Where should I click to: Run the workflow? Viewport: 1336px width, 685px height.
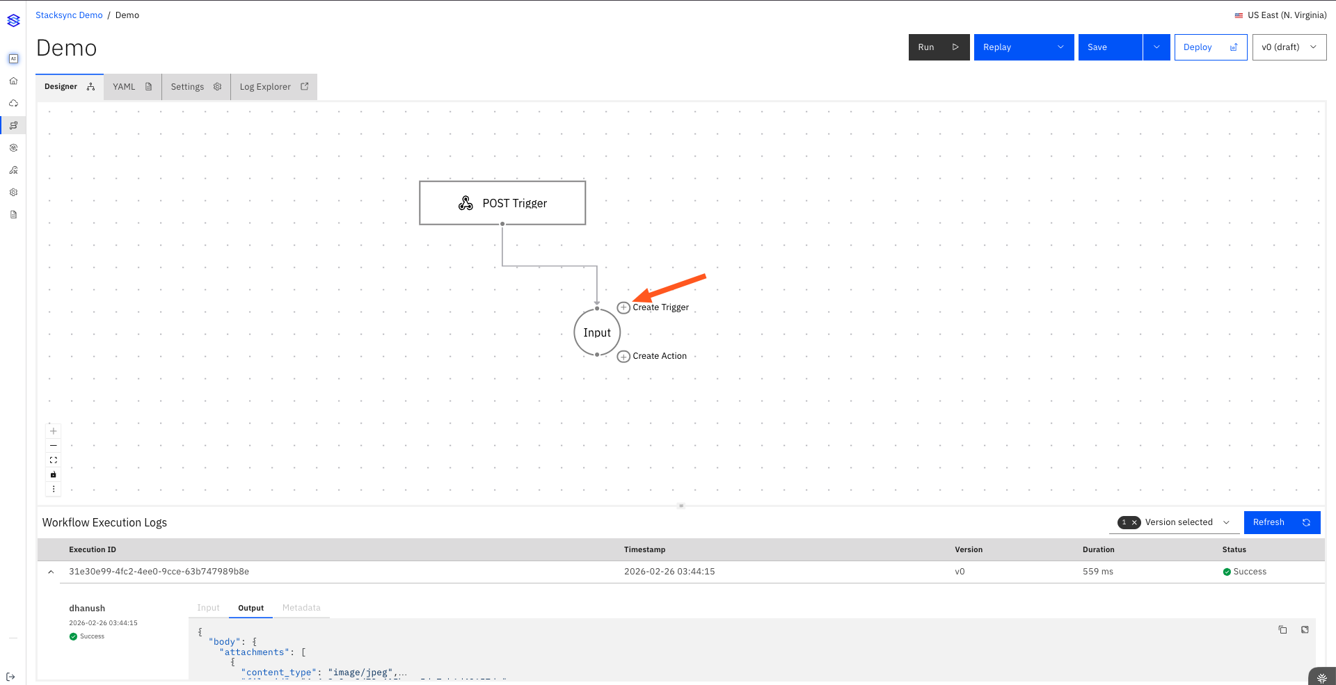[938, 47]
